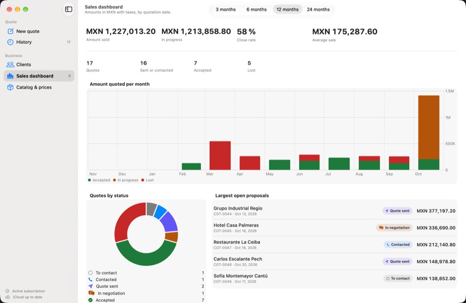
Task: Click the iCloud up to date icon
Action: pos(7,297)
